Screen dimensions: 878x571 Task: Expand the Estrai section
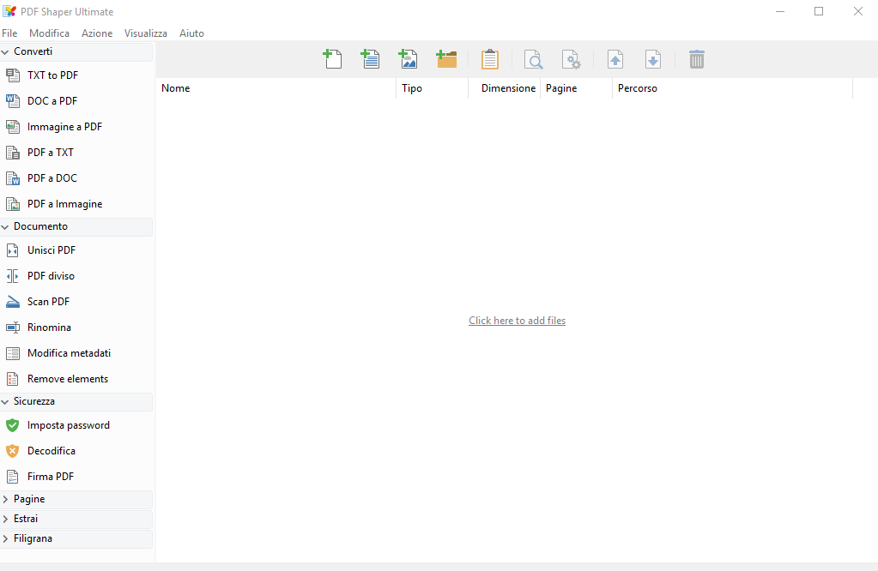(x=5, y=519)
